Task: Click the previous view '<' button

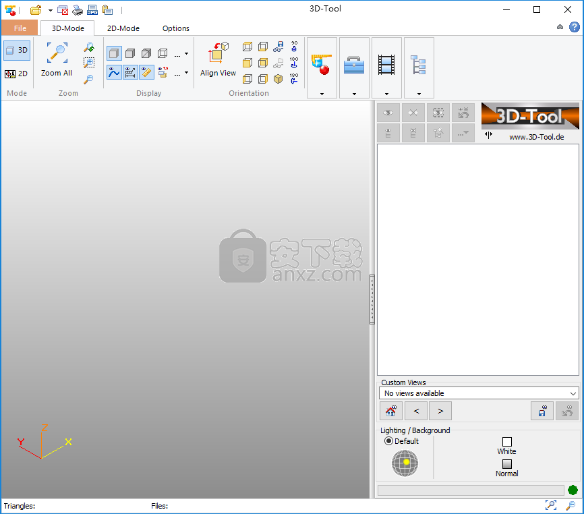Action: coord(416,411)
